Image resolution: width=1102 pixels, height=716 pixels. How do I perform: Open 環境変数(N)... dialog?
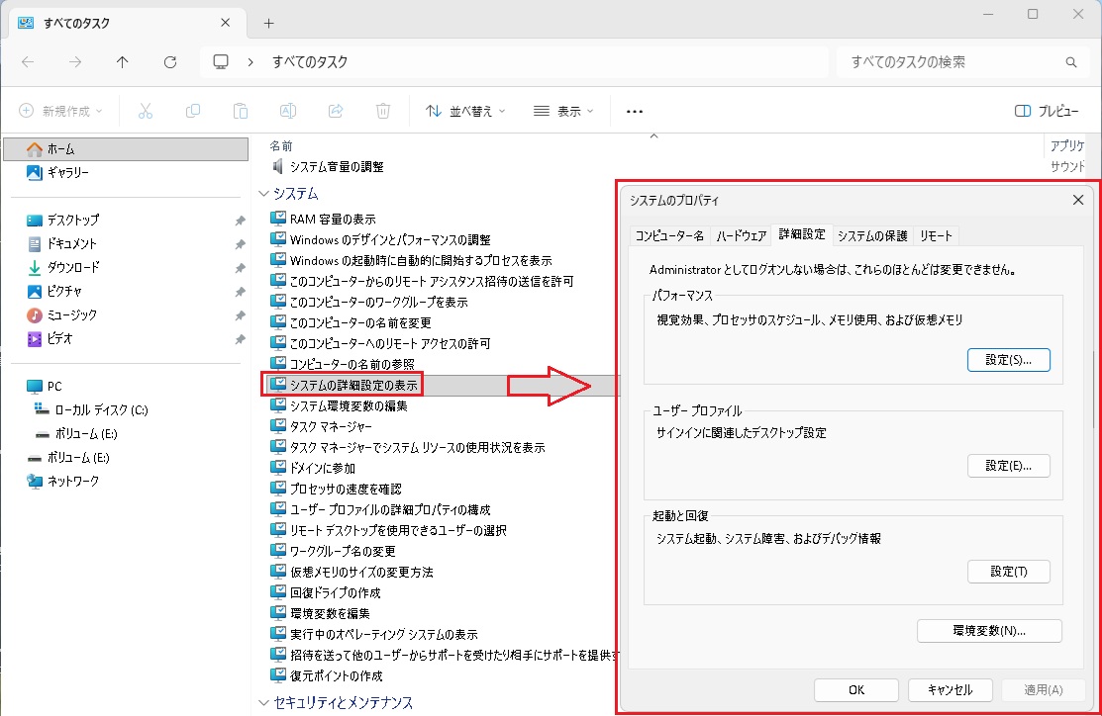pos(989,630)
